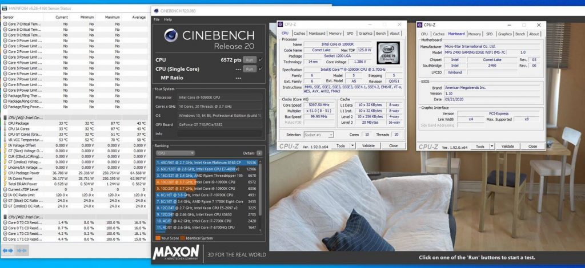Run the multi-core CPU benchmark
585x268 pixels.
click(x=250, y=59)
